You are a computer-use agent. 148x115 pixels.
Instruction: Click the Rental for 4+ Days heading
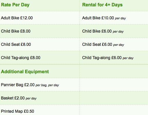pos(102,5)
